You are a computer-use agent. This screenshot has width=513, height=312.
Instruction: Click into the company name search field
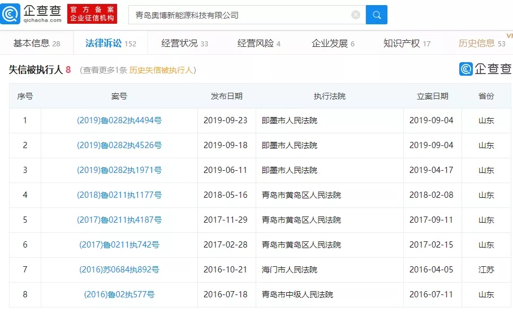pos(240,15)
